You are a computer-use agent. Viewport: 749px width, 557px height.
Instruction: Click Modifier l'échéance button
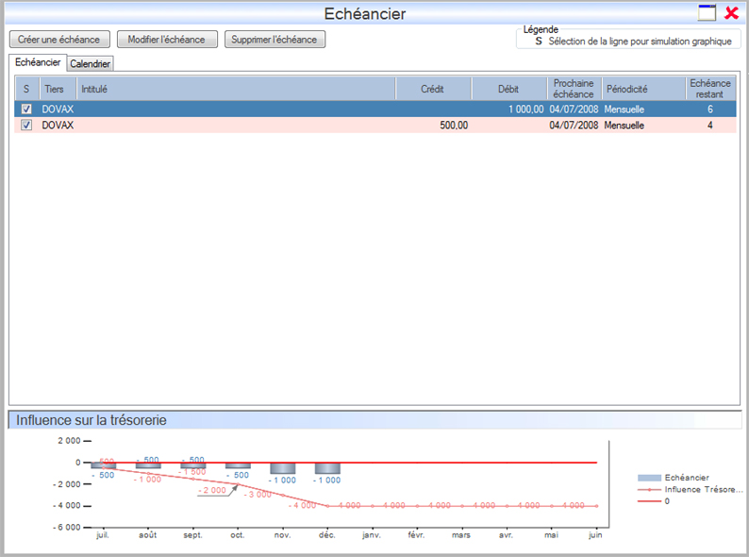pyautogui.click(x=167, y=40)
